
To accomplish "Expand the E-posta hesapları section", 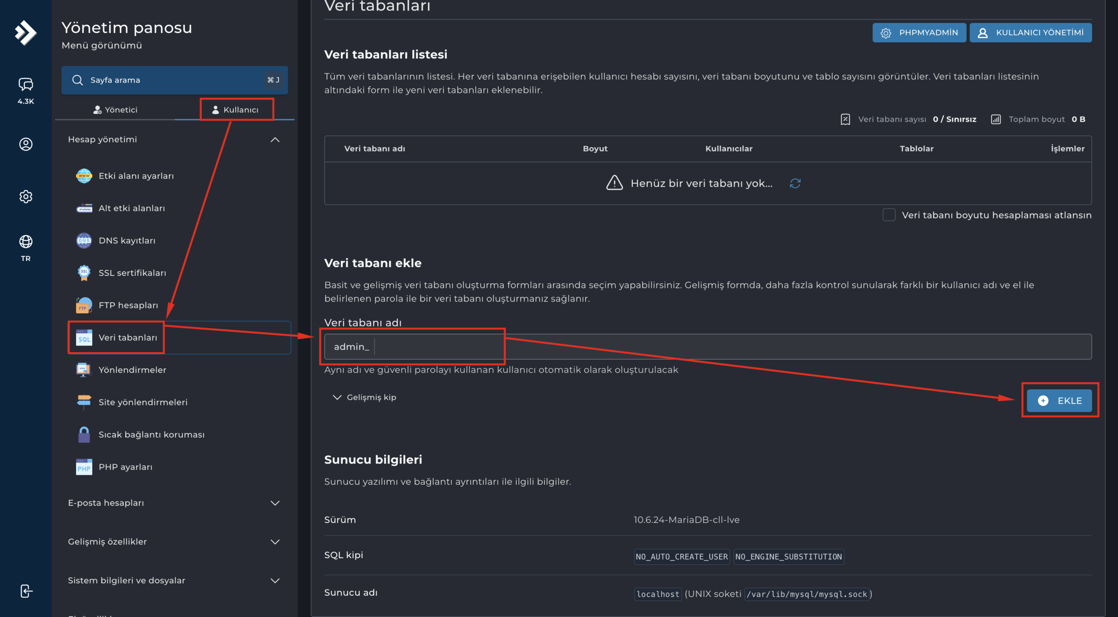I will click(275, 503).
